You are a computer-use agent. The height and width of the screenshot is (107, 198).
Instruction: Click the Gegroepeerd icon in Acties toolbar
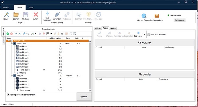[x=138, y=33]
